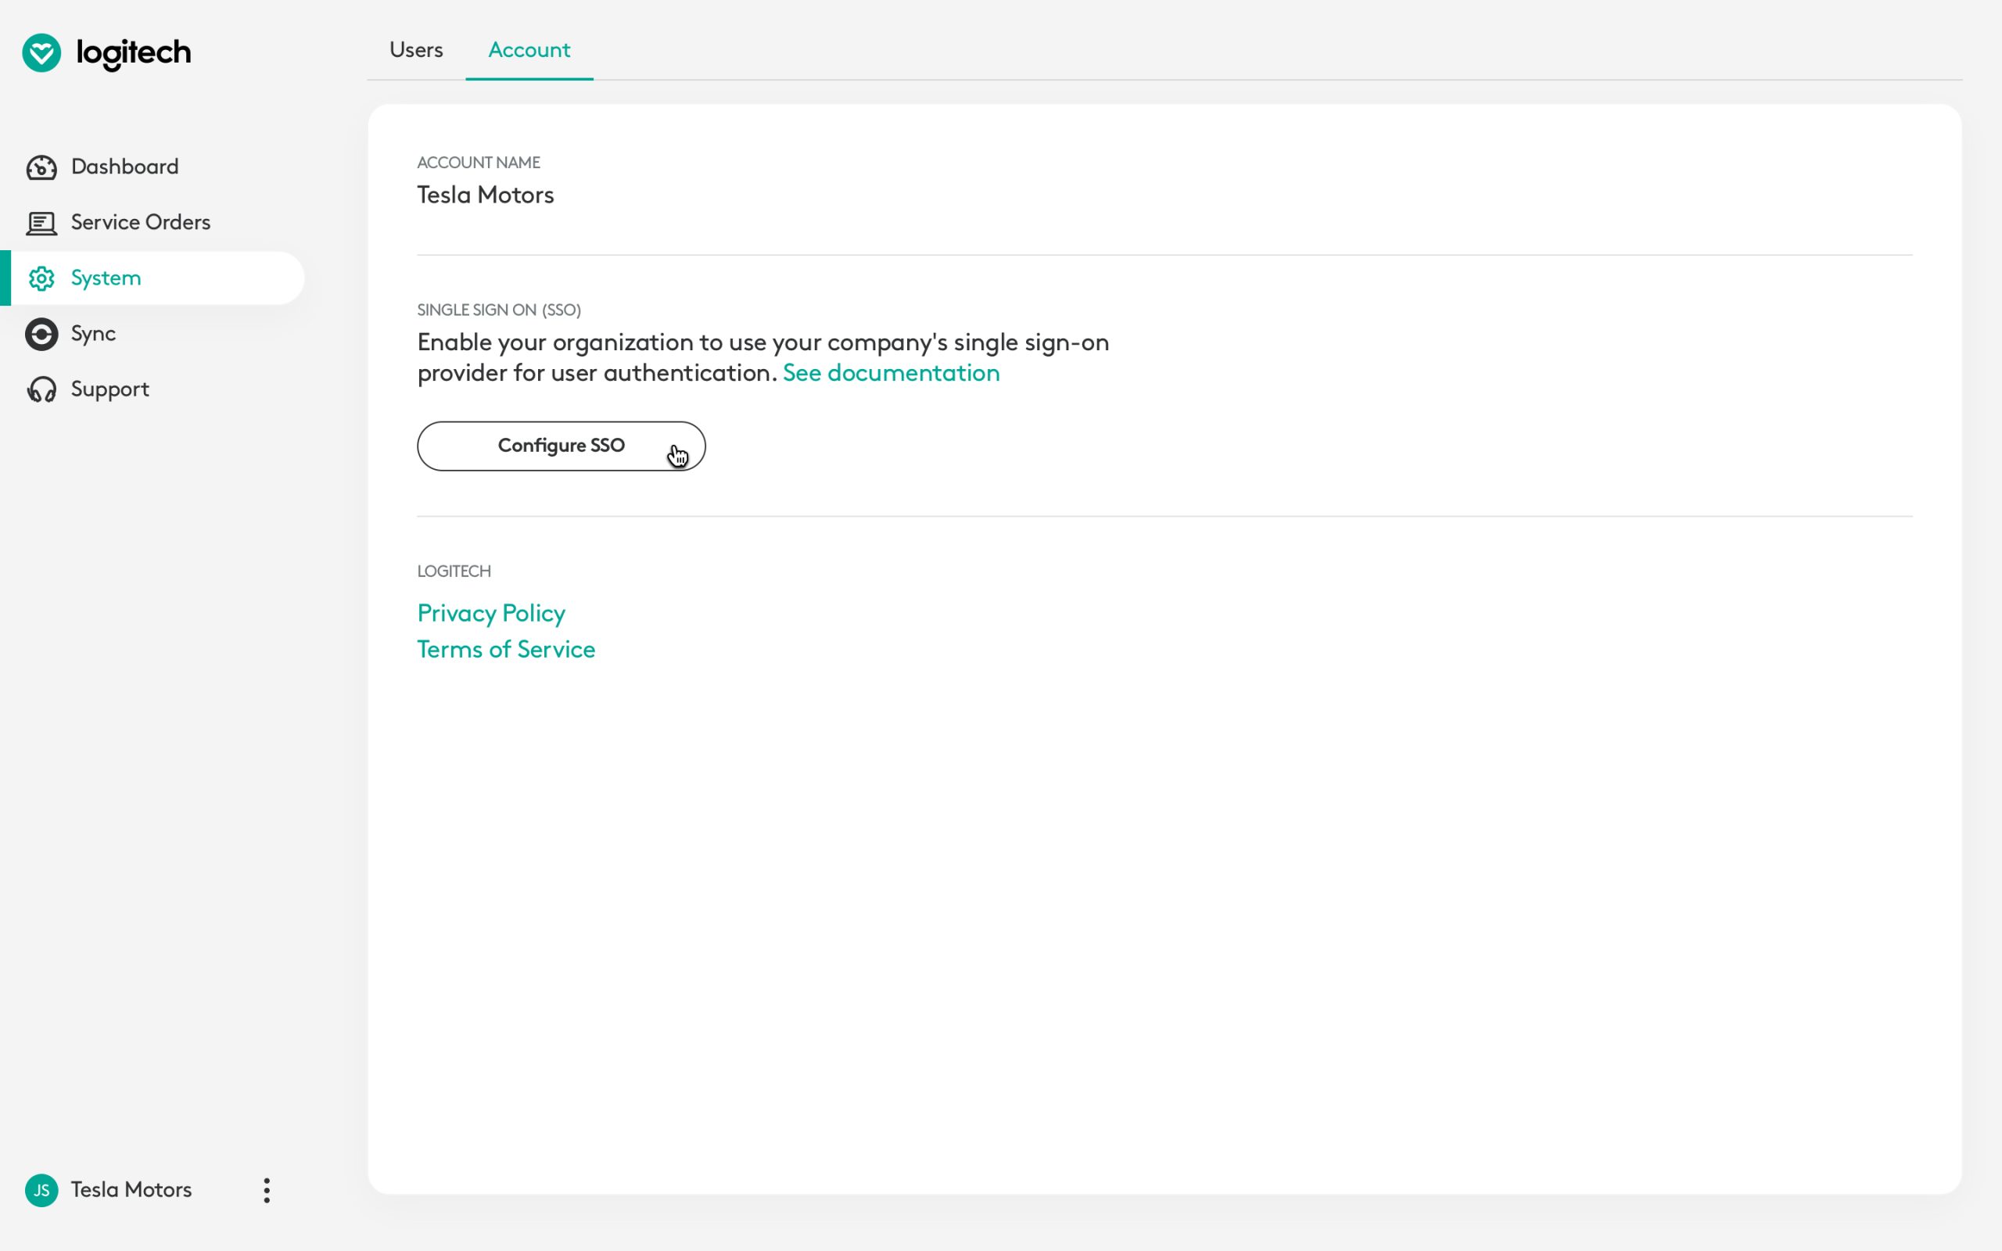Click the Logitech heart logo icon
Screen dimensions: 2002x1251
coord(41,53)
